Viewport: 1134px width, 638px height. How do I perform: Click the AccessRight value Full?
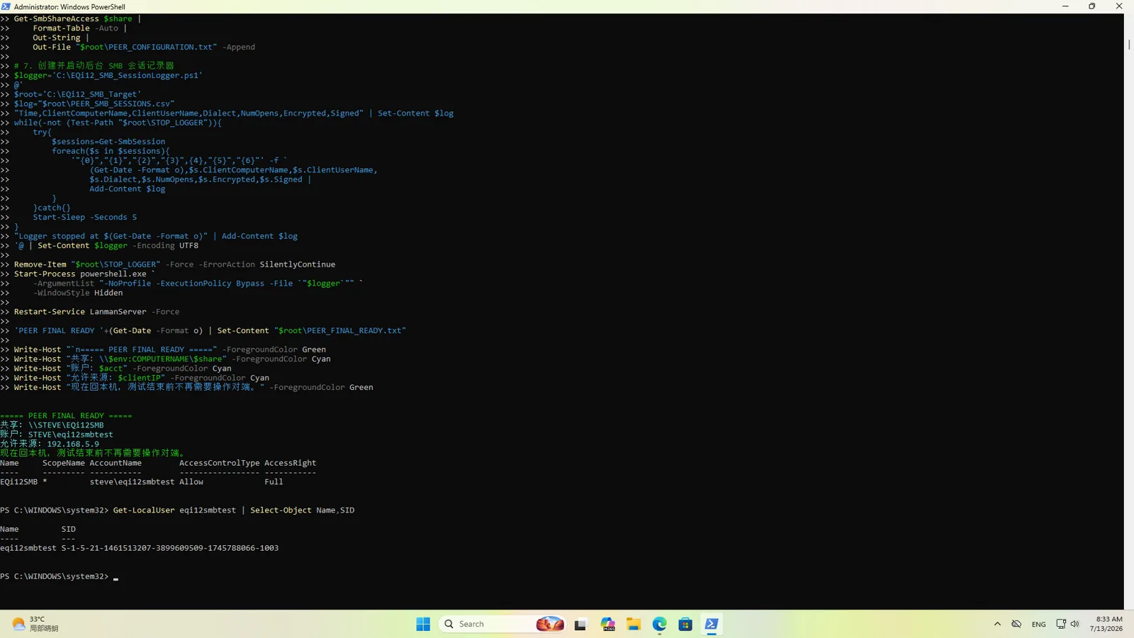click(274, 482)
